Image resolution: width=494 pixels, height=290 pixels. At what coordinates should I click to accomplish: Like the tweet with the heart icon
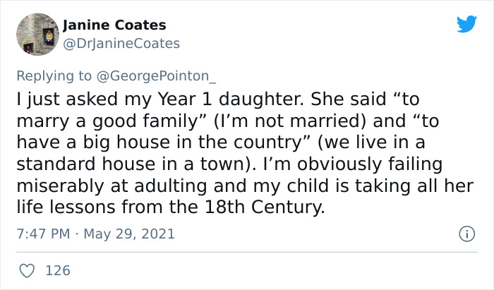[28, 270]
